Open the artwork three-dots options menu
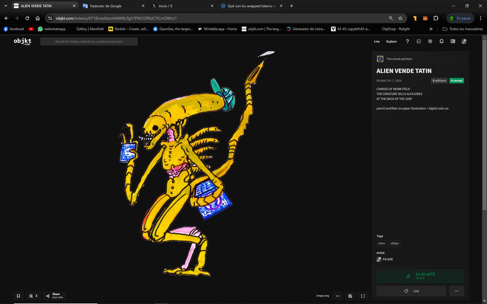This screenshot has width=487, height=304. (337, 296)
